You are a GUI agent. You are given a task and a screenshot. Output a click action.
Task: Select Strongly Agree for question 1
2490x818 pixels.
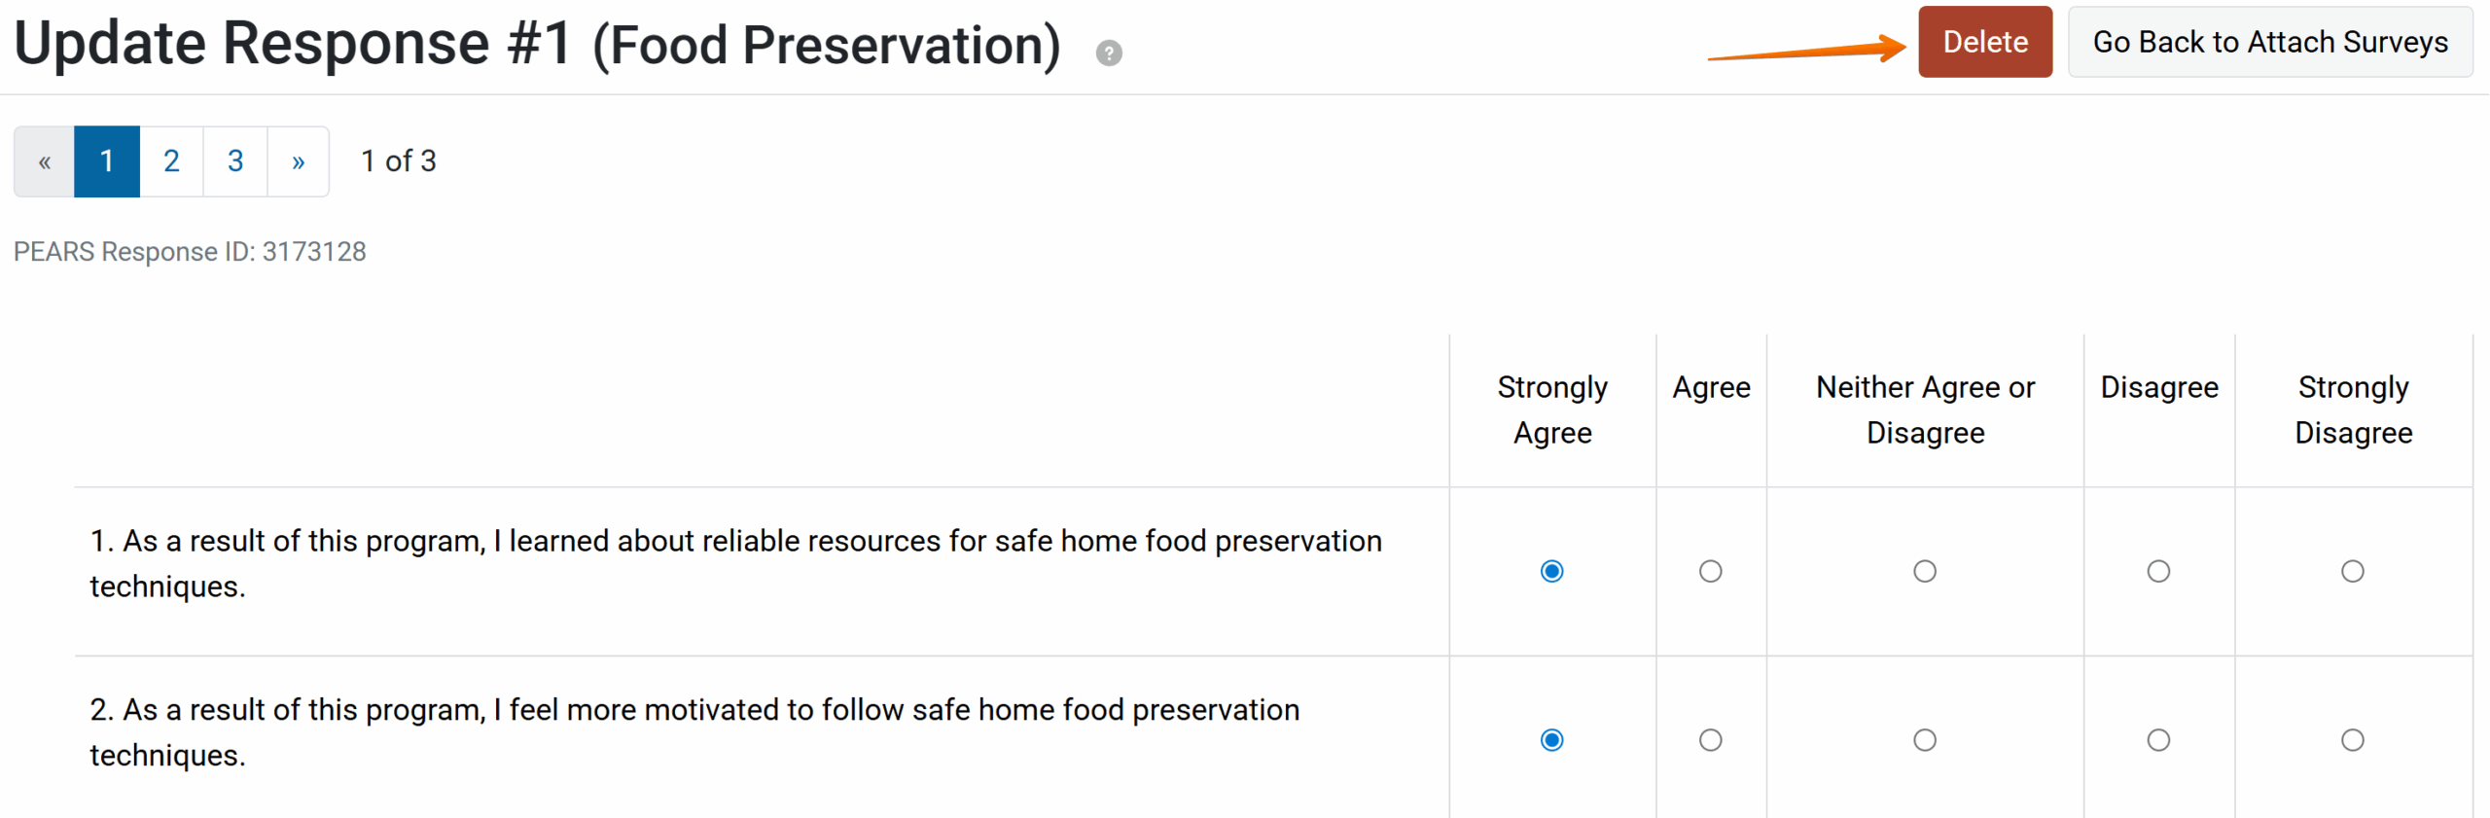tap(1552, 571)
